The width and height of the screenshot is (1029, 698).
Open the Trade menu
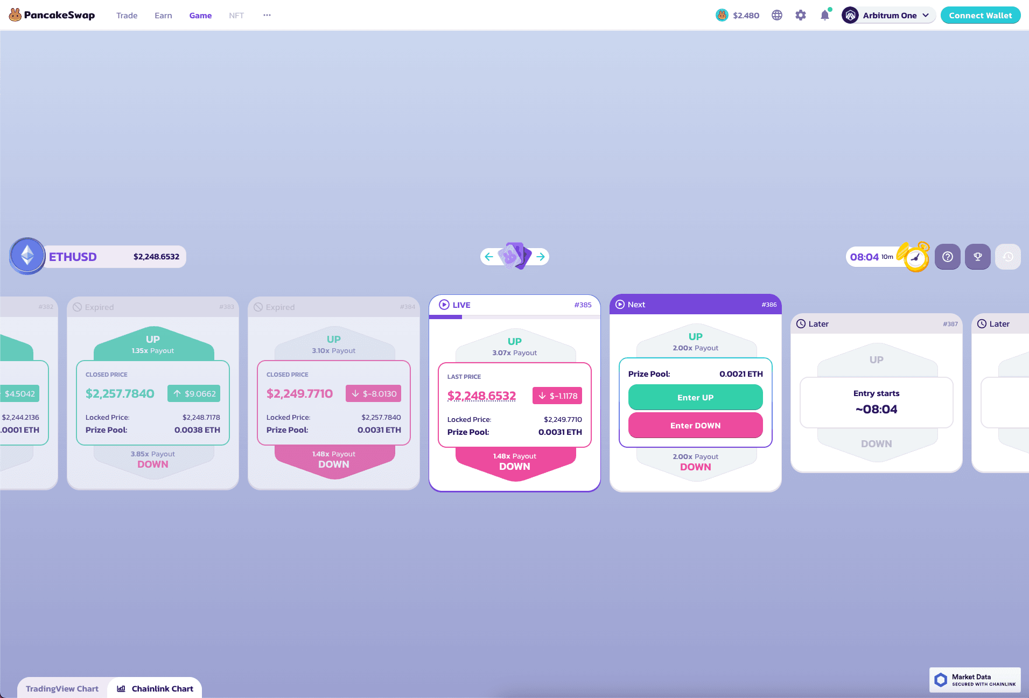click(x=127, y=16)
